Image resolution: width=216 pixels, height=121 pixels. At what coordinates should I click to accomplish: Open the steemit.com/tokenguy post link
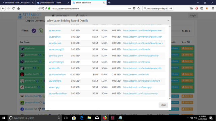tap(137, 87)
